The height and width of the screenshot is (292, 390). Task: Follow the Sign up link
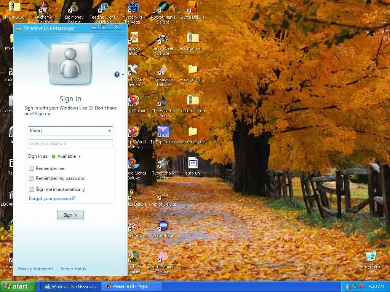coord(43,114)
